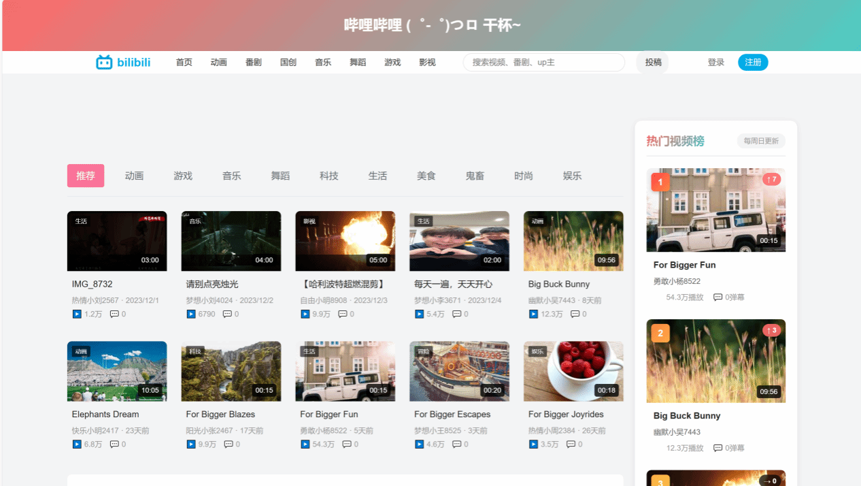
Task: Click the bilibili TV logo icon
Action: point(104,63)
